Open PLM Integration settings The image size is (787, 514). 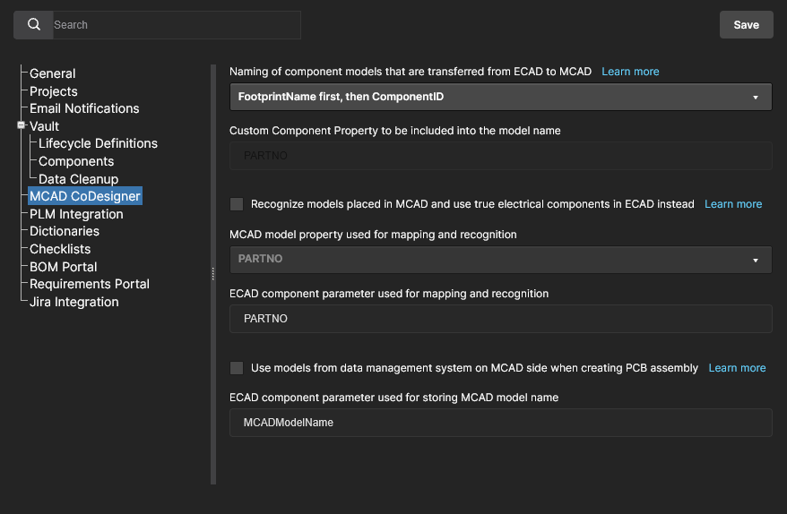[76, 214]
